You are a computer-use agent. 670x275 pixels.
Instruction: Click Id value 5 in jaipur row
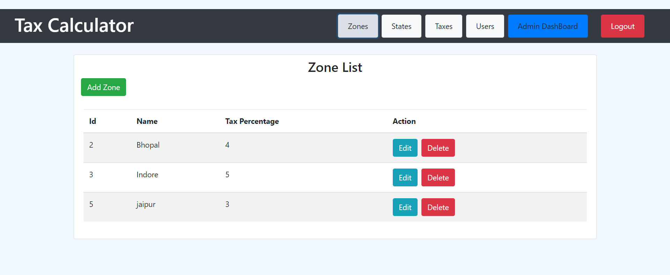(x=91, y=204)
